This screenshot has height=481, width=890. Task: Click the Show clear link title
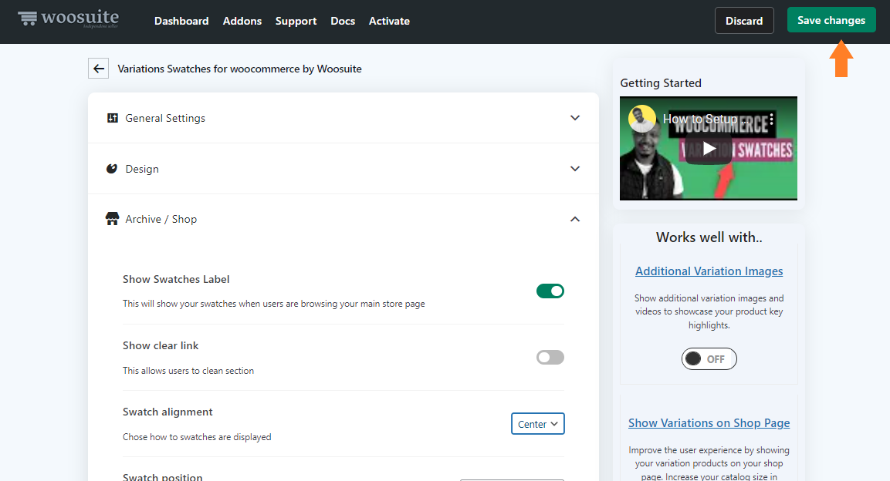click(161, 345)
